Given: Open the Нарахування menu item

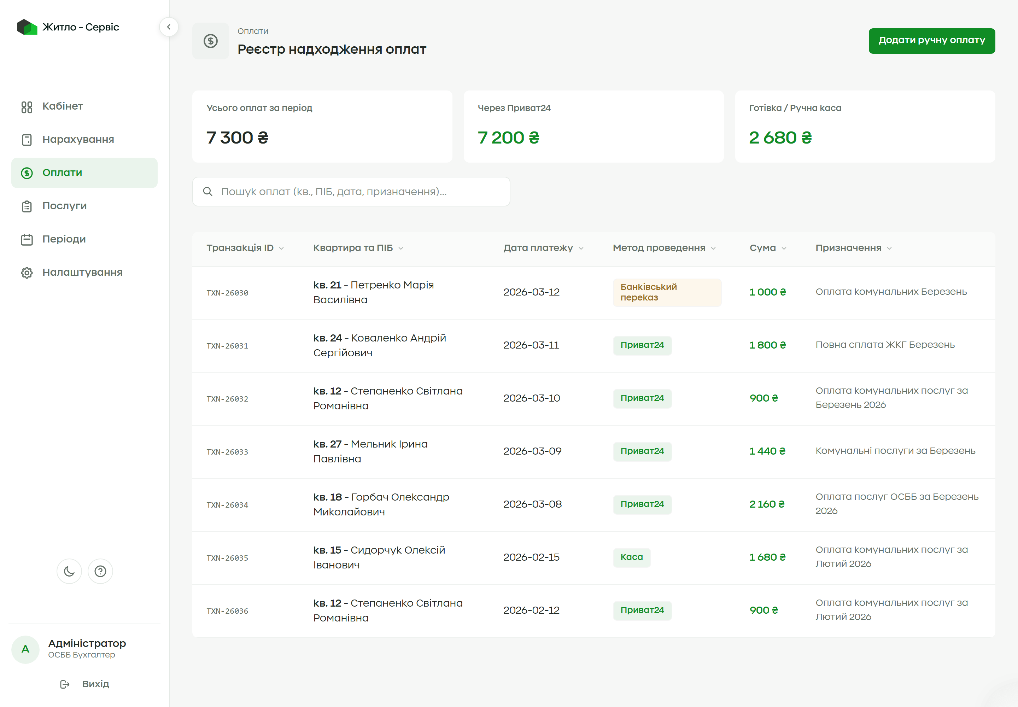Looking at the screenshot, I should pos(84,140).
